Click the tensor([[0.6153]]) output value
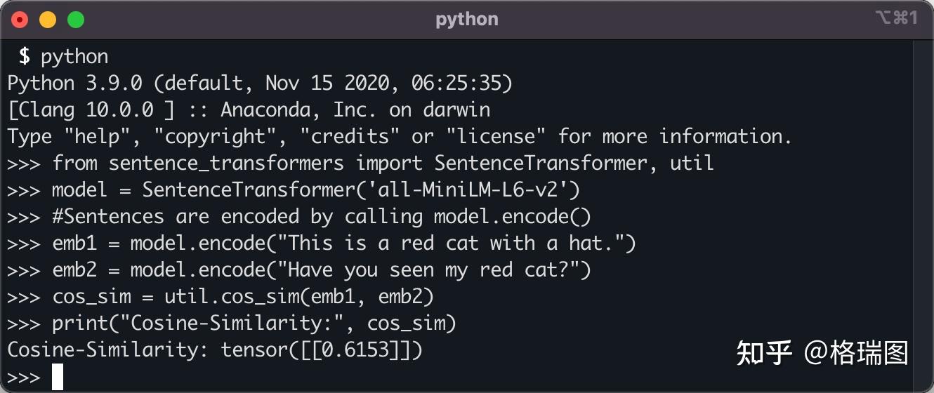This screenshot has width=934, height=393. pos(322,350)
